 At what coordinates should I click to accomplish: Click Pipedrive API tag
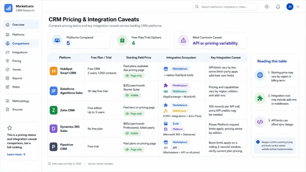(x=175, y=148)
